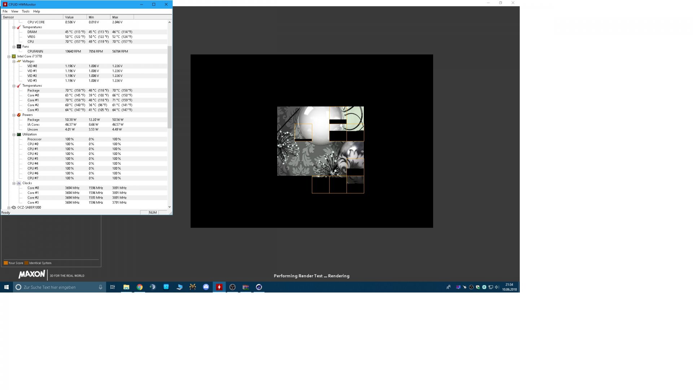This screenshot has width=693, height=390.
Task: Click the Clocks group icon
Action: [x=19, y=183]
